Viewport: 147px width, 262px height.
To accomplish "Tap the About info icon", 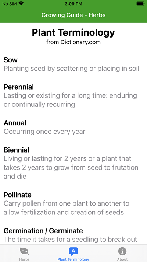I will 122,251.
